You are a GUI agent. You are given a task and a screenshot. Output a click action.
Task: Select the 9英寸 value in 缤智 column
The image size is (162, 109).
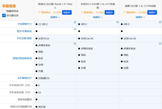tap(126, 24)
